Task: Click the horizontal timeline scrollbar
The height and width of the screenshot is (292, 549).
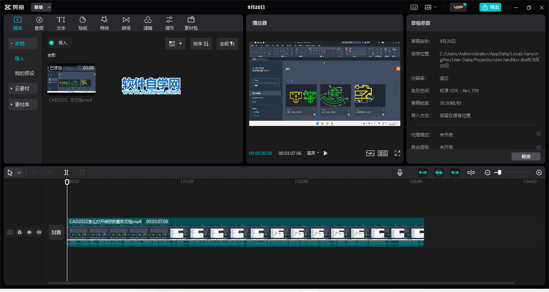Action: pos(281,283)
